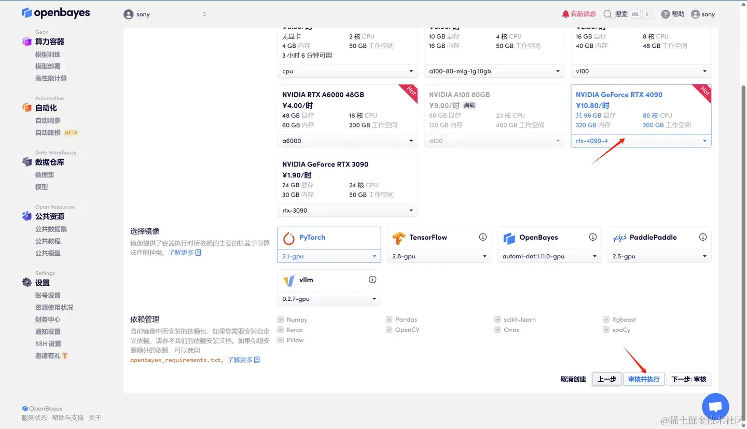This screenshot has width=747, height=429.
Task: Toggle the Xgboost checkbox
Action: coord(606,320)
